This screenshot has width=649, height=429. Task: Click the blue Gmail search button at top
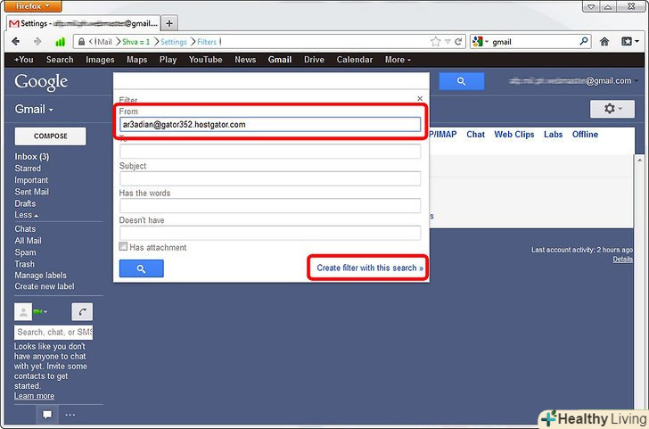[462, 81]
